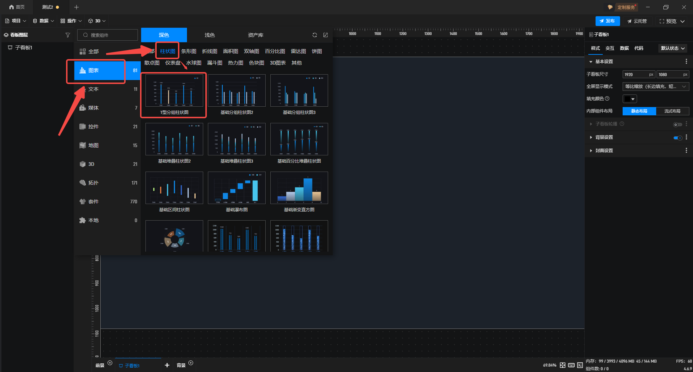Viewport: 693px width, 372px height.
Task: Toggle the 子看板轮播 switch
Action: (x=677, y=124)
